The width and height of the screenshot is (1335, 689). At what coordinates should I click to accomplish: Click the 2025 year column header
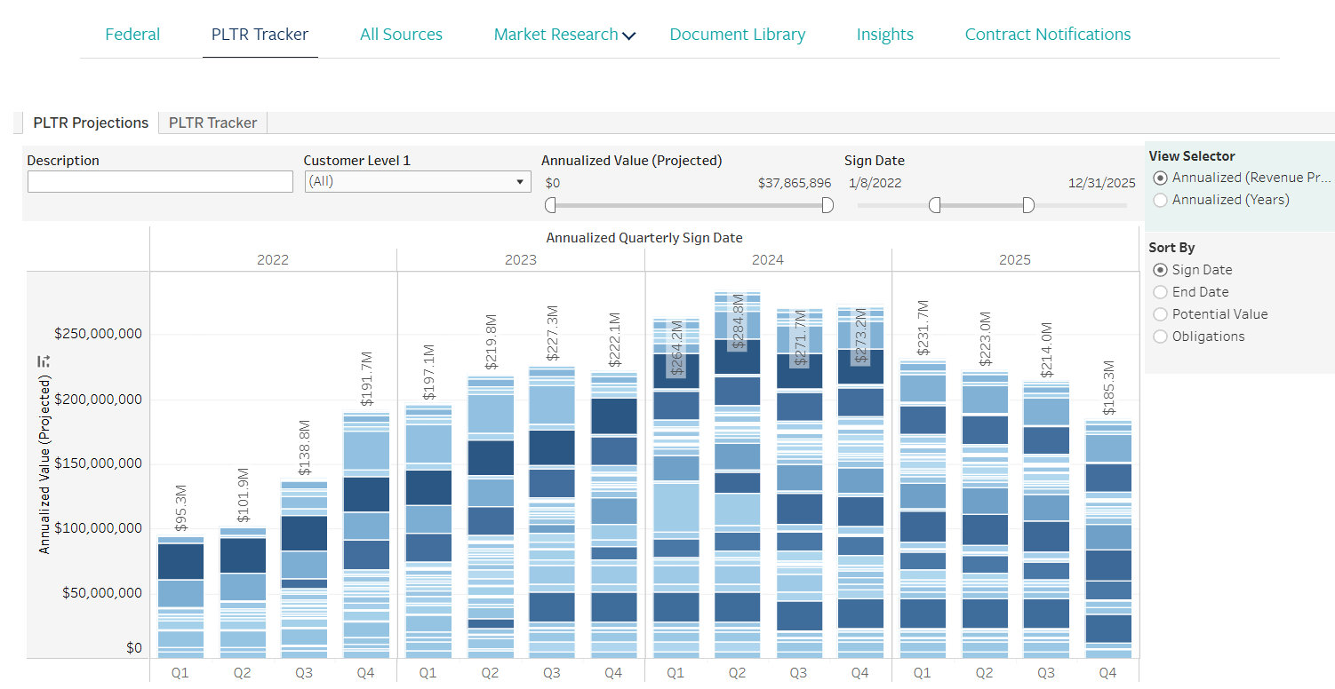pyautogui.click(x=1015, y=260)
